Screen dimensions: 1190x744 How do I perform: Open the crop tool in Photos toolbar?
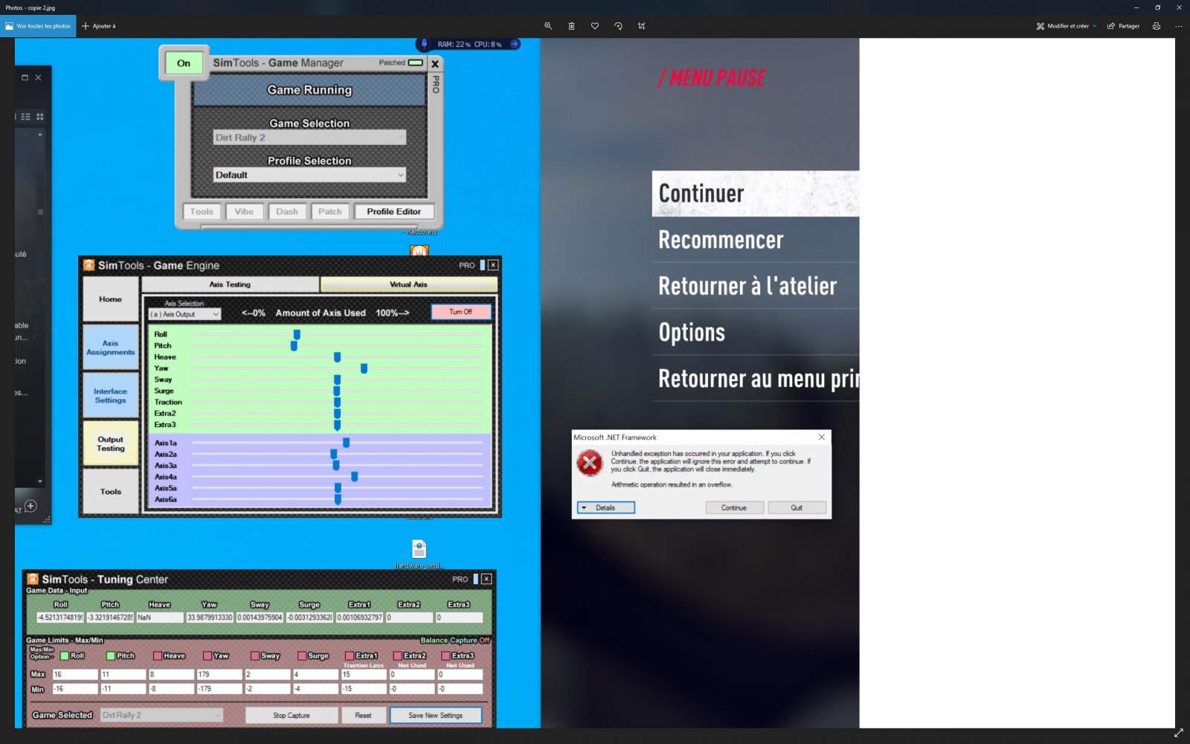click(641, 26)
